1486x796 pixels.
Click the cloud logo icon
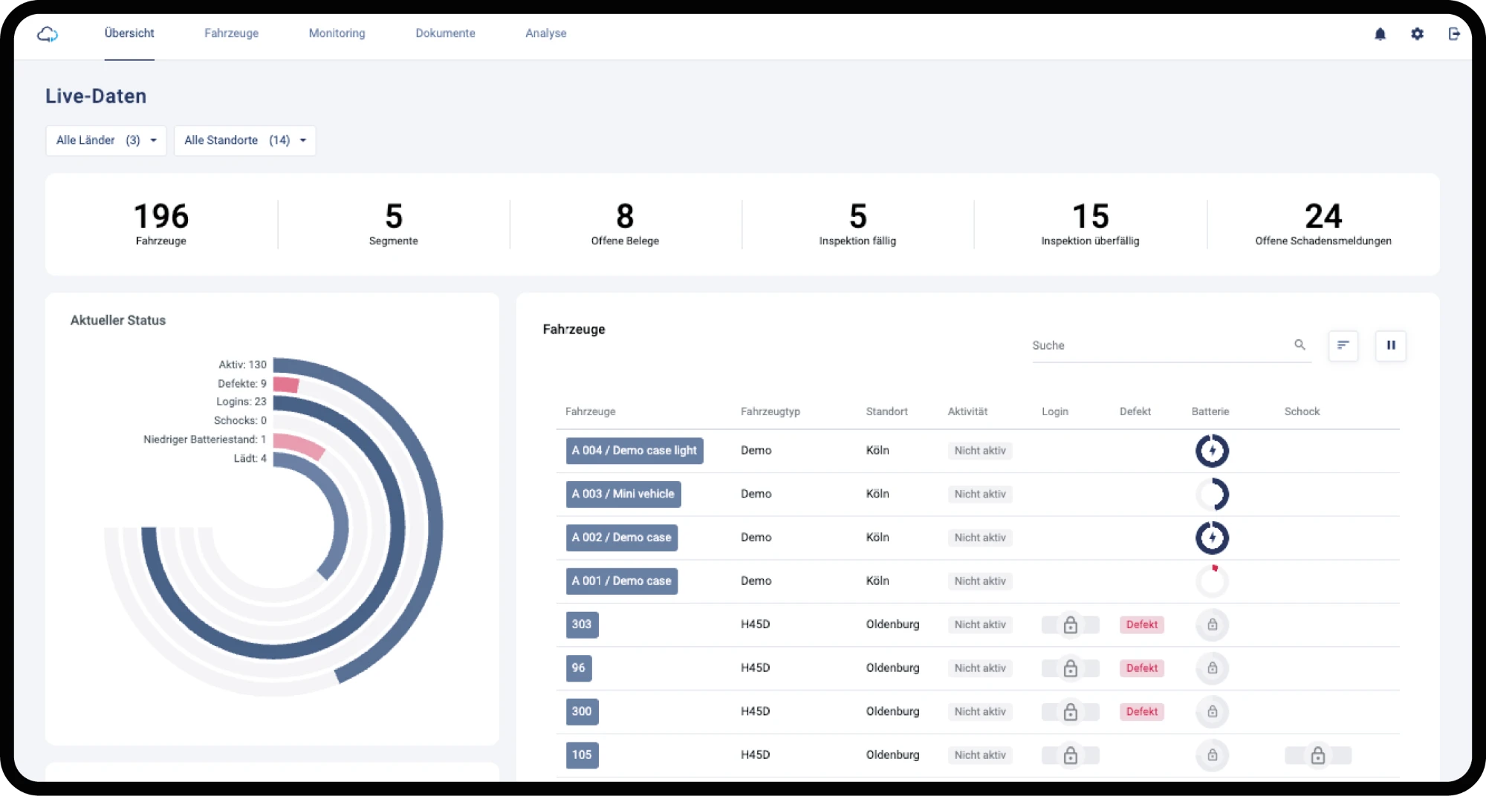point(48,33)
